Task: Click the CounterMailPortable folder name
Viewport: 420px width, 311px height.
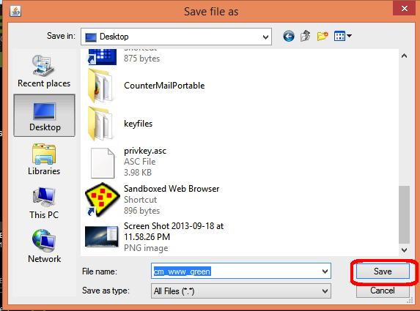Action: 164,86
